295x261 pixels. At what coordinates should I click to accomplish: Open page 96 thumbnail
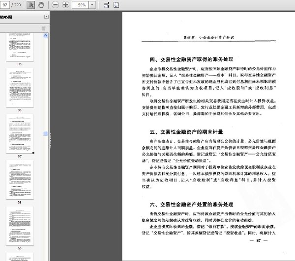point(20,87)
